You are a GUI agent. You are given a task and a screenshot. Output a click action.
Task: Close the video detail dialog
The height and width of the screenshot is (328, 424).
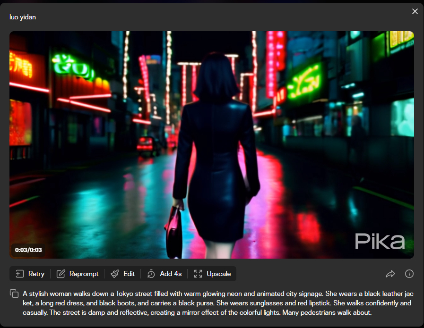pyautogui.click(x=415, y=11)
